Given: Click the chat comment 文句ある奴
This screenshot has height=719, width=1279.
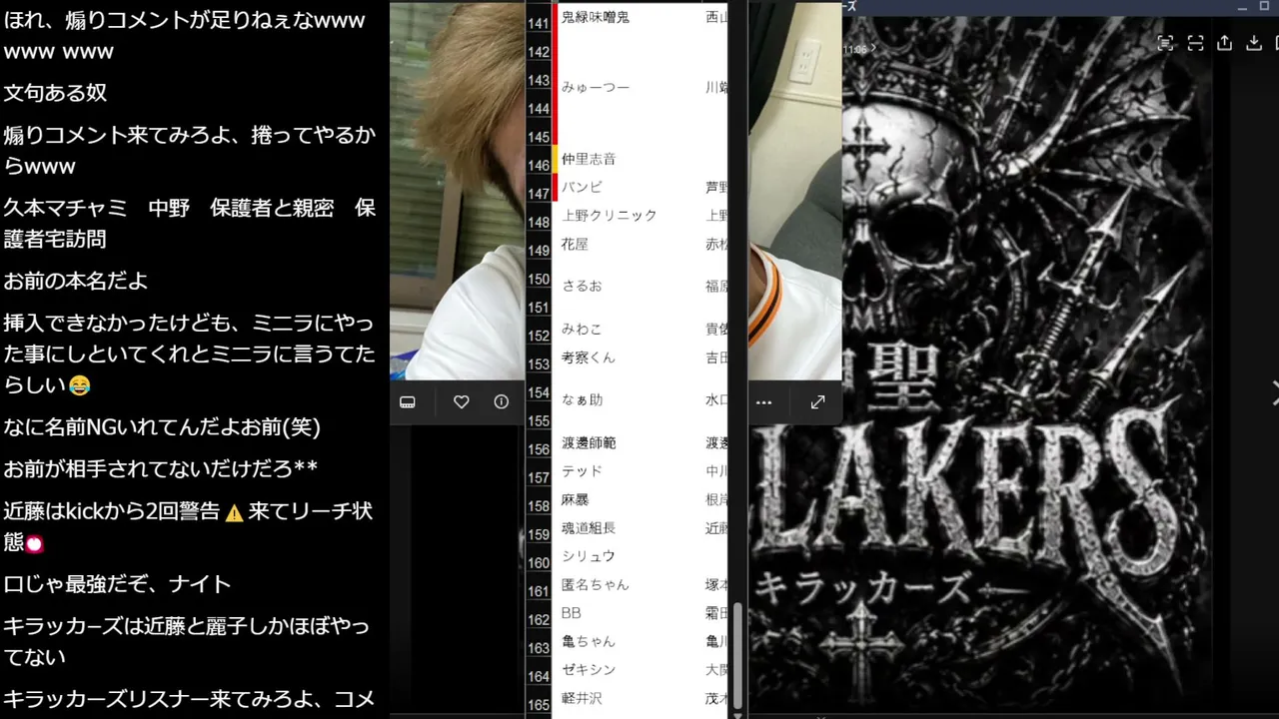Looking at the screenshot, I should coord(56,93).
